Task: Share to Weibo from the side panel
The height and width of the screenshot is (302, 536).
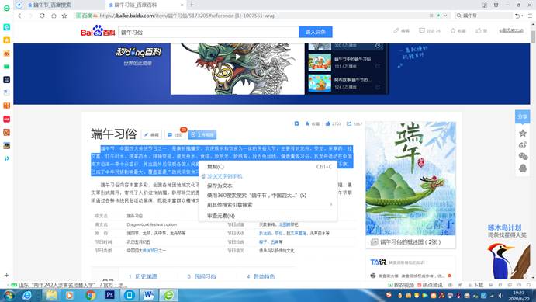Action: (523, 144)
